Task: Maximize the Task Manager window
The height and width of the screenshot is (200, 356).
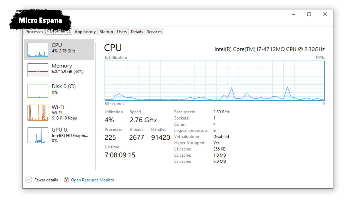Action: click(x=309, y=14)
